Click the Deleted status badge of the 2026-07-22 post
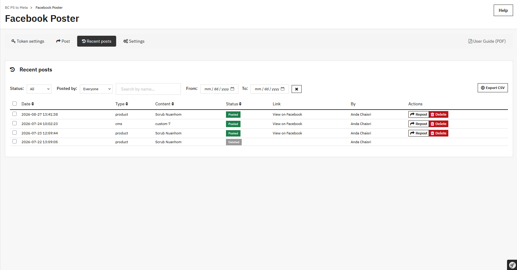The height and width of the screenshot is (270, 517). 234,142
